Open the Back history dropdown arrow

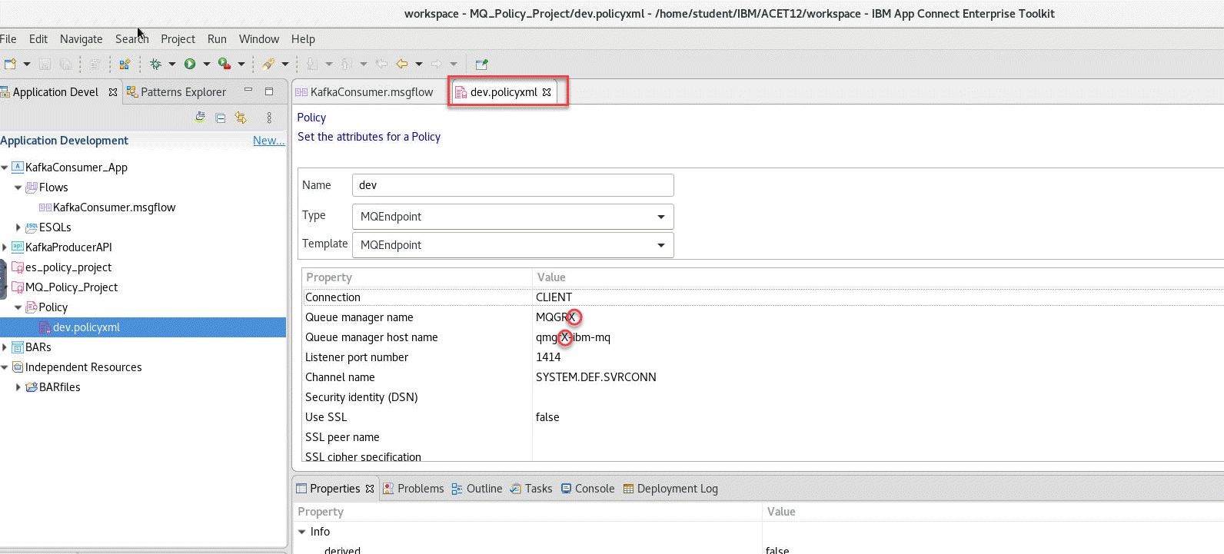click(x=419, y=64)
